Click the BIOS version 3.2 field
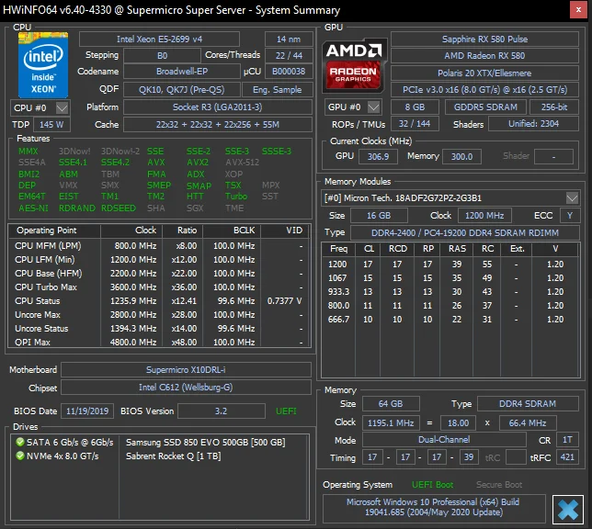The width and height of the screenshot is (592, 529). [222, 411]
